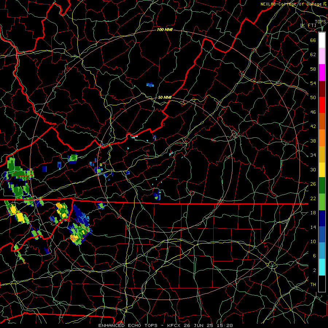Screen dimensions: 328x328
Task: Click the '22' legend value
Action: point(313,199)
